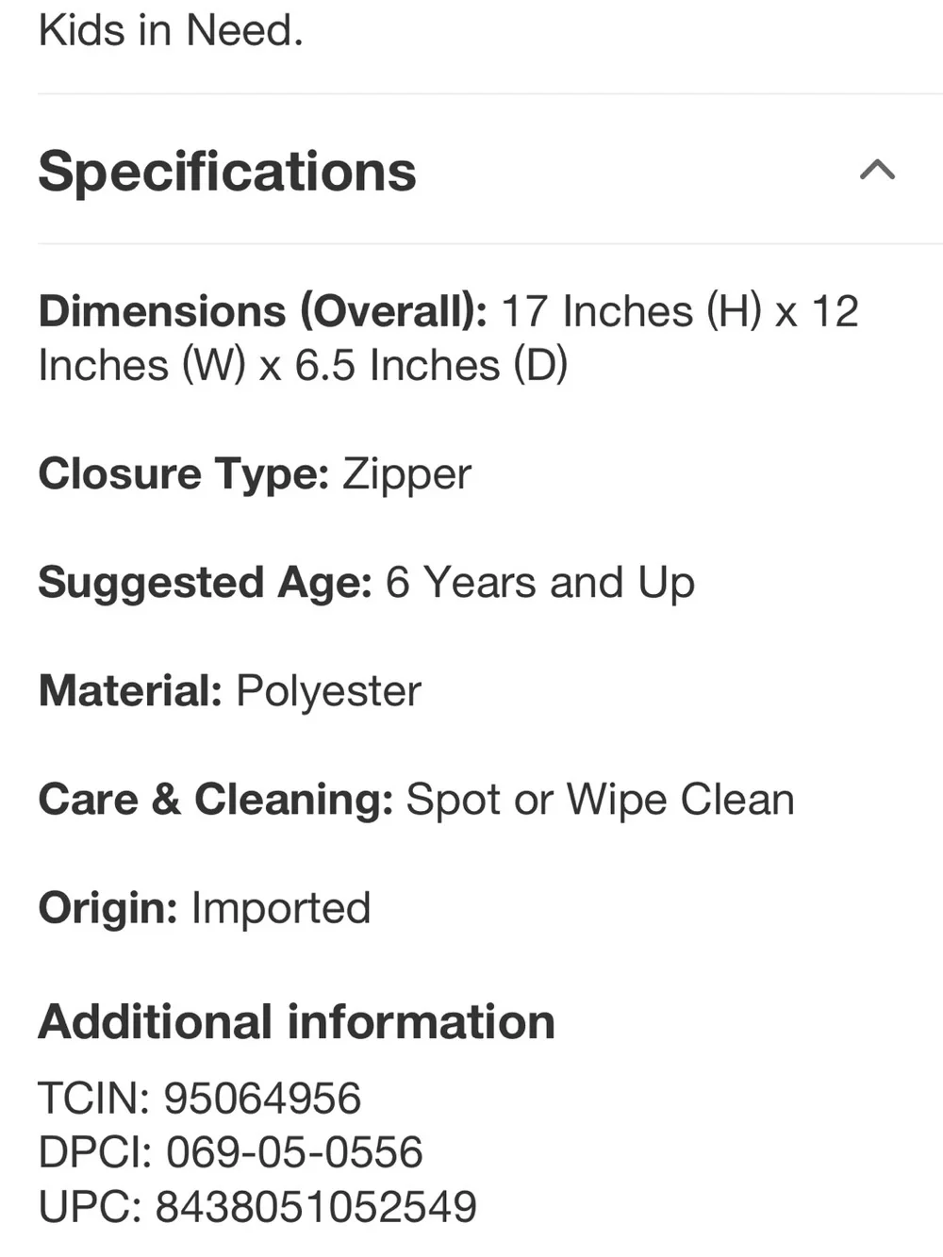Tap the Specifications heading
The height and width of the screenshot is (1257, 943).
[227, 172]
